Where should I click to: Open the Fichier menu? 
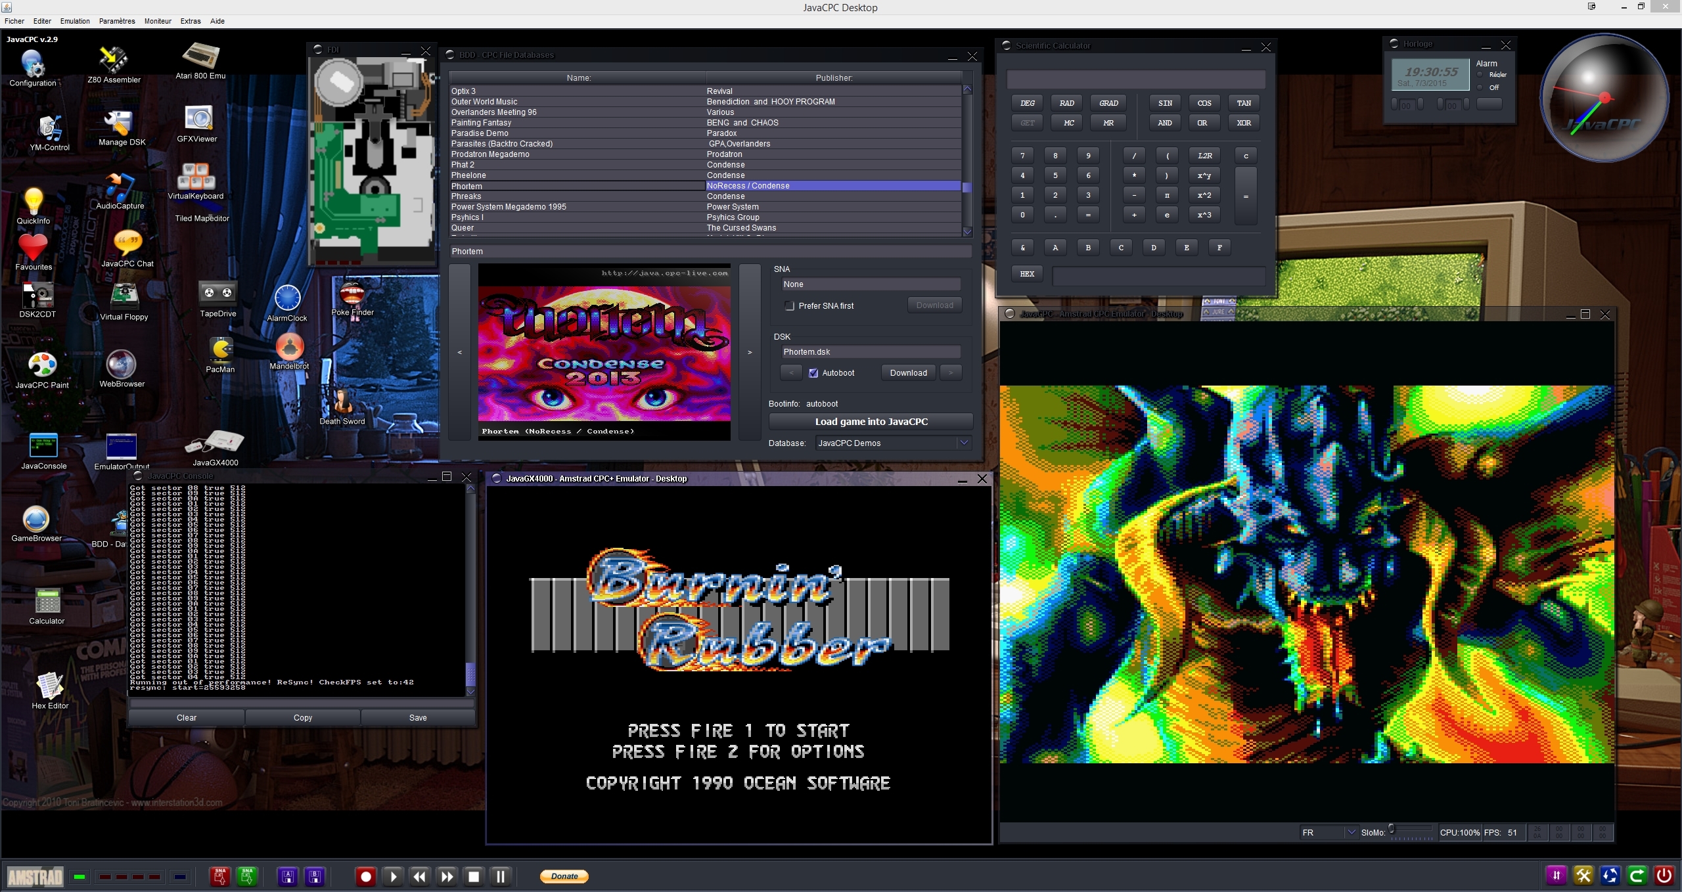pyautogui.click(x=14, y=21)
